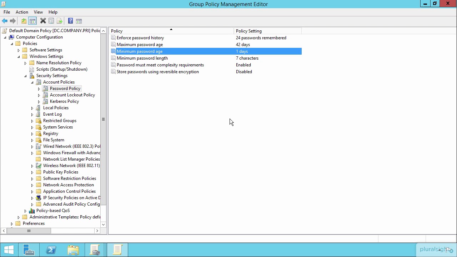The image size is (457, 257).
Task: Sort by the Policy Setting column header
Action: tap(267, 31)
